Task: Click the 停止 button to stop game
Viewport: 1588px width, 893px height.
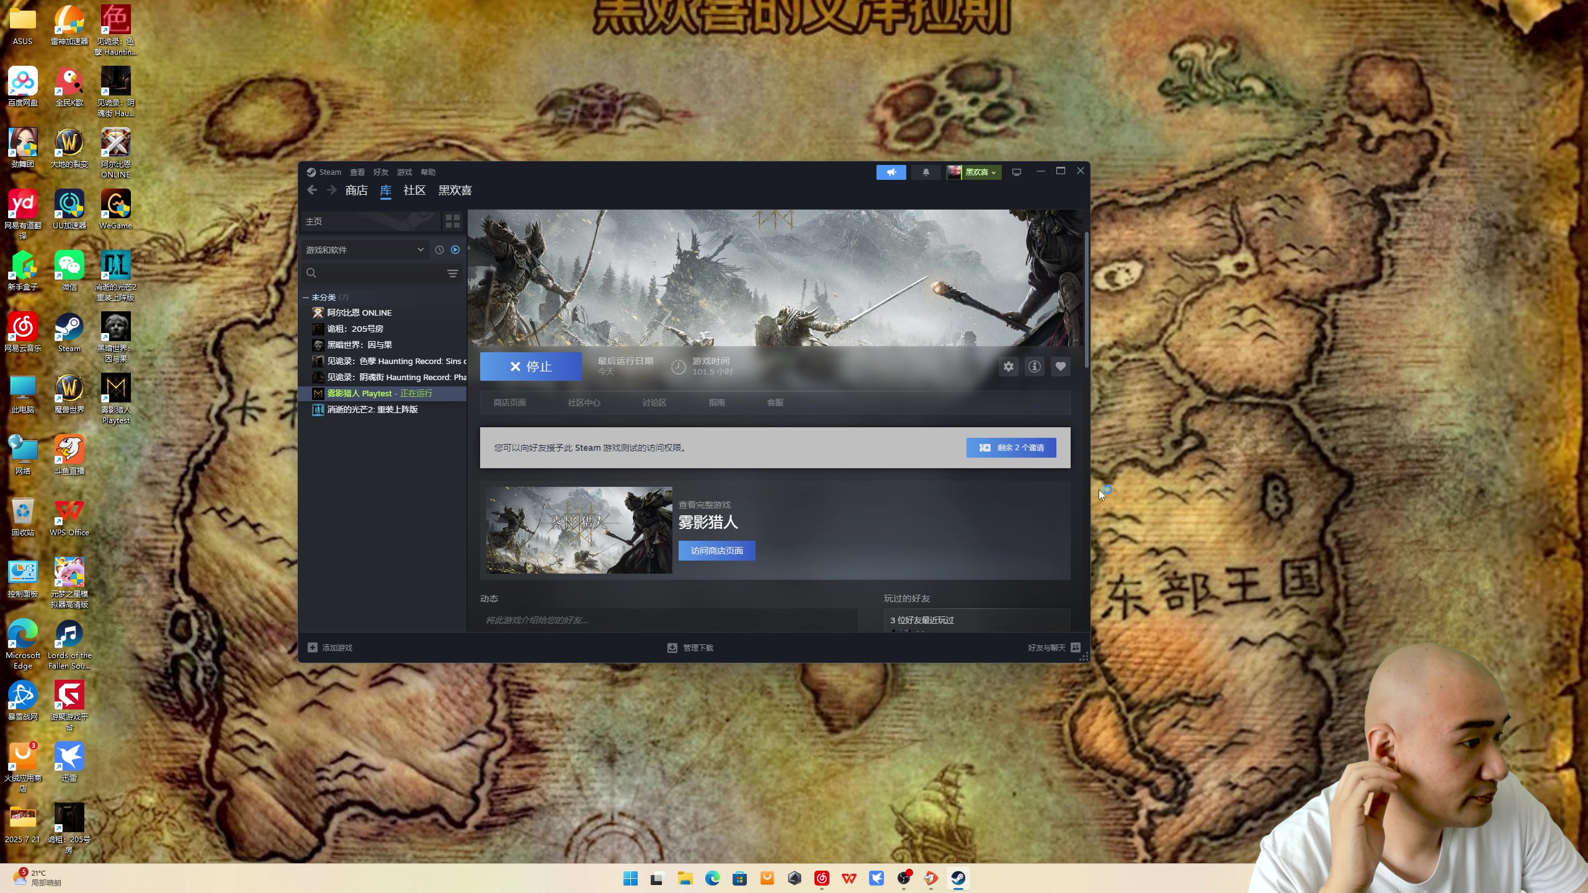Action: 531,367
